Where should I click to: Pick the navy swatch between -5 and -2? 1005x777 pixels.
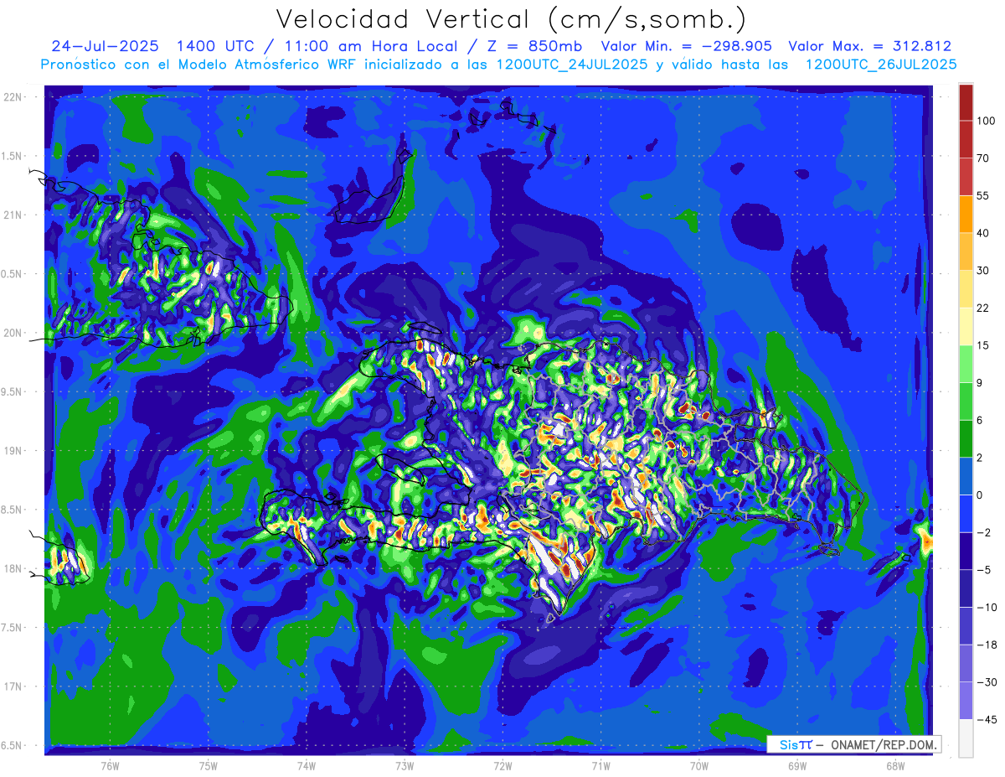click(x=966, y=552)
